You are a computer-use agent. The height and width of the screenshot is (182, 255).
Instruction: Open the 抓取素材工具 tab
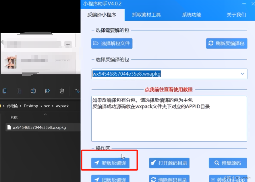146,15
